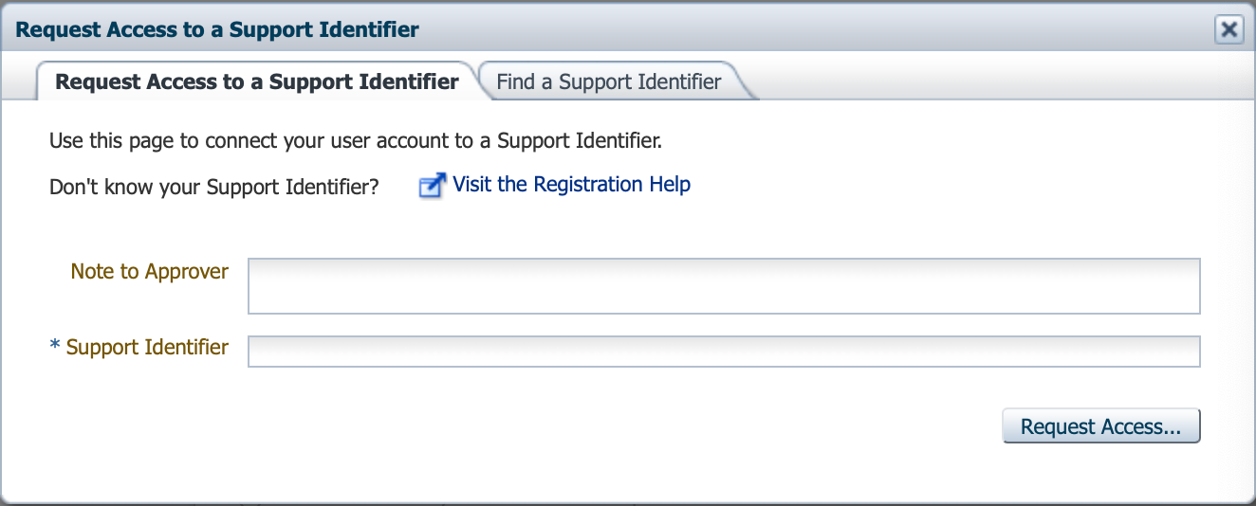Click the right end of the Note to Approver box
The height and width of the screenshot is (506, 1256).
pyautogui.click(x=1176, y=285)
